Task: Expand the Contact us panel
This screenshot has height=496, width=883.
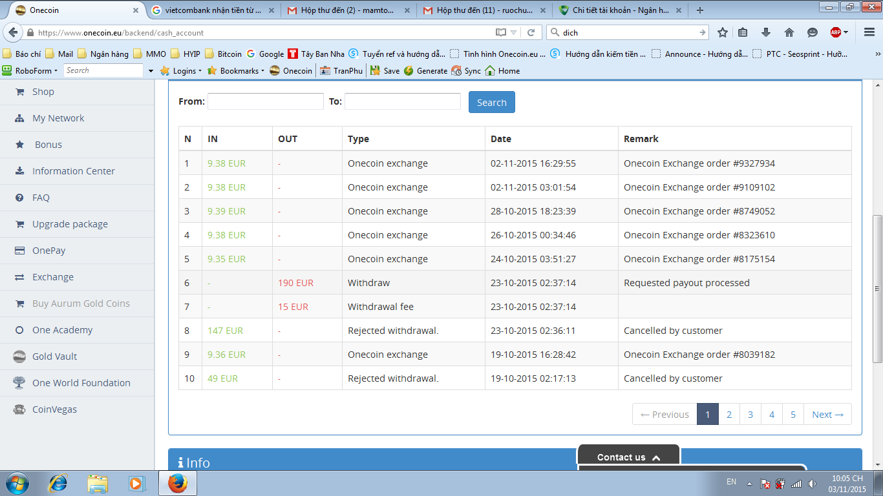Action: (628, 457)
